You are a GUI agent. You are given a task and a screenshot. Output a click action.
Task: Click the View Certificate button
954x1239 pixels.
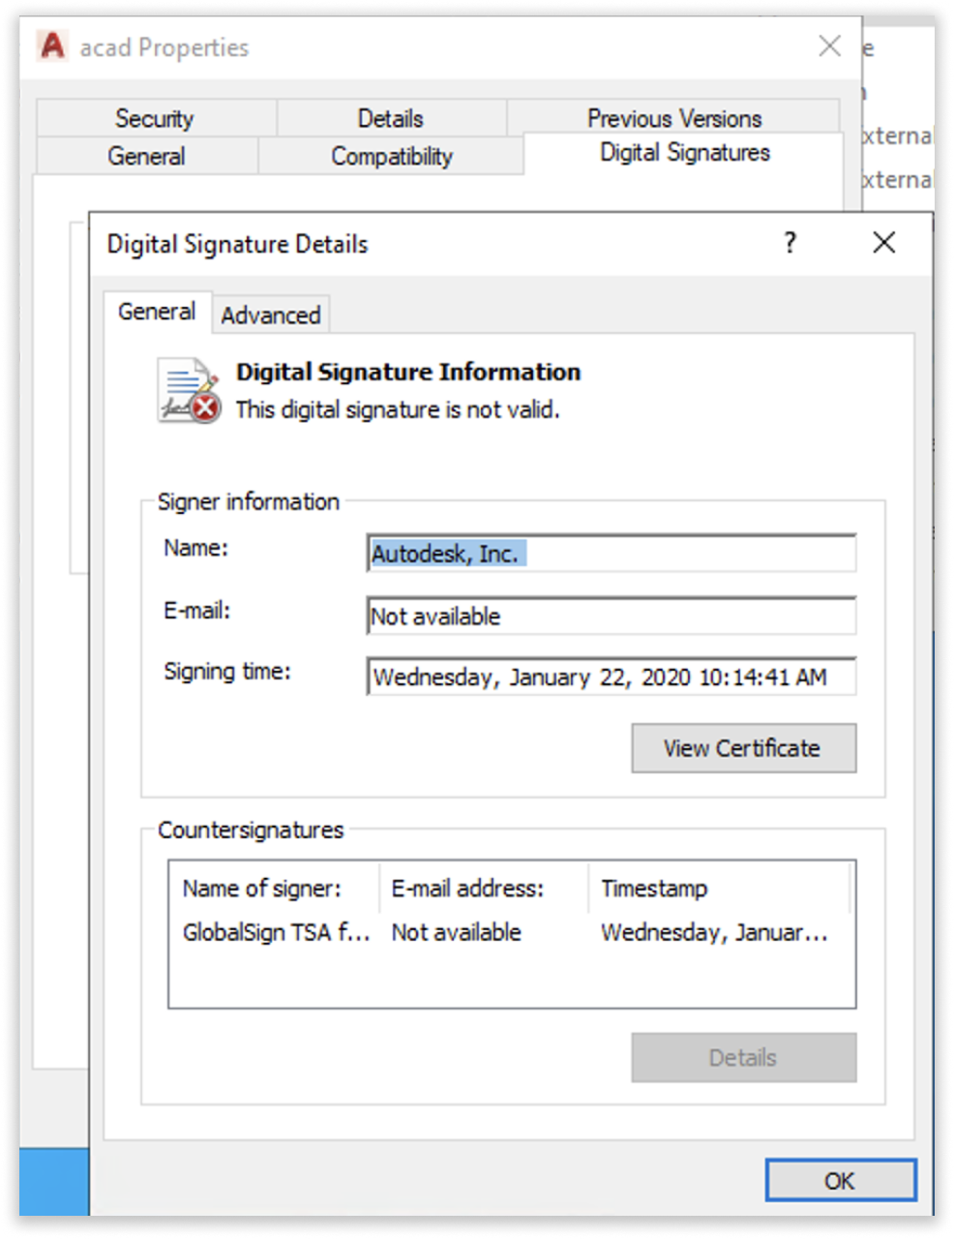(743, 748)
